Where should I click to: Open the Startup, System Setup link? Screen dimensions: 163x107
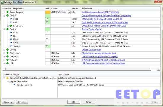tap(91, 29)
